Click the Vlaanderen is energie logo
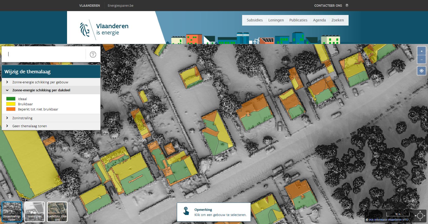This screenshot has height=224, width=428. [x=104, y=29]
